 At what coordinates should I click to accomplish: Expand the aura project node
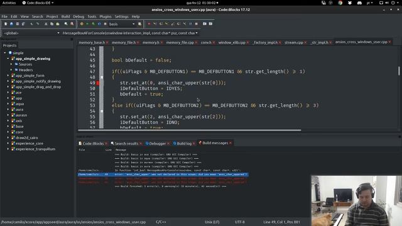pos(8,109)
